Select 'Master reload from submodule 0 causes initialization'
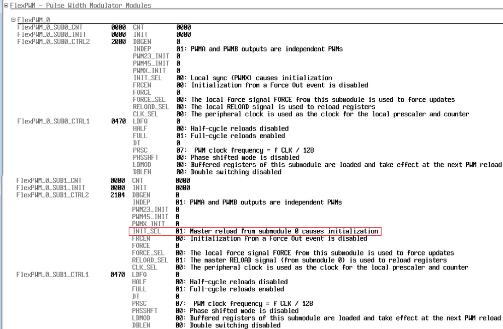This screenshot has height=329, width=503. pos(284,231)
